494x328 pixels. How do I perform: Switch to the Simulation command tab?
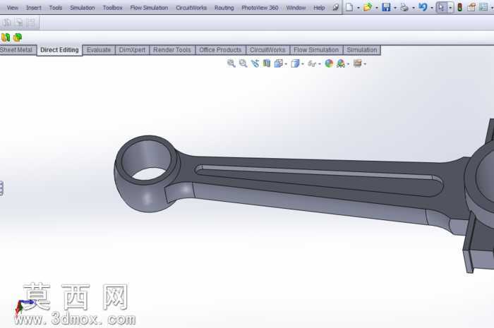click(x=361, y=50)
